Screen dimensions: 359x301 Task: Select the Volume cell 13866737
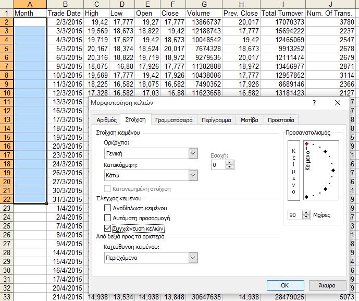(x=204, y=22)
